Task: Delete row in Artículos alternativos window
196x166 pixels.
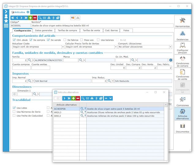Action: (78, 98)
